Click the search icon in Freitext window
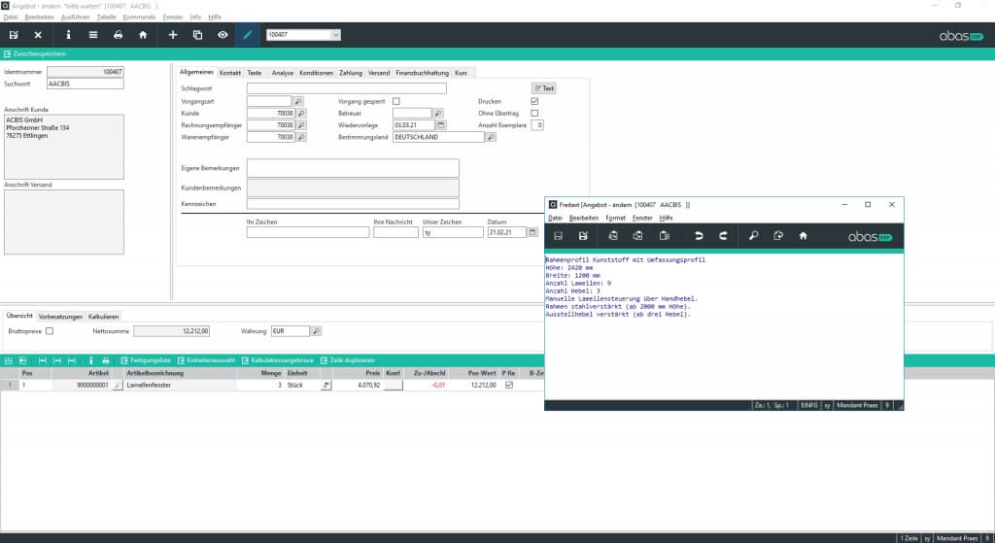Image resolution: width=995 pixels, height=543 pixels. click(x=753, y=236)
